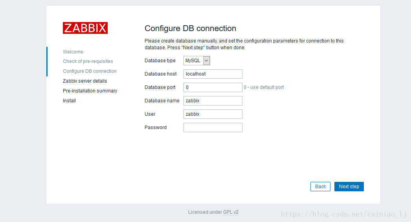This screenshot has height=222, width=411.
Task: Open the Database type MySQL dropdown
Action: [x=196, y=61]
